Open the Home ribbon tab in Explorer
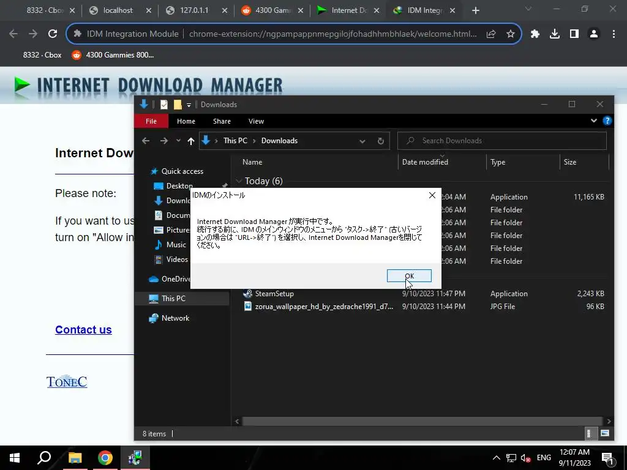 [x=186, y=121]
